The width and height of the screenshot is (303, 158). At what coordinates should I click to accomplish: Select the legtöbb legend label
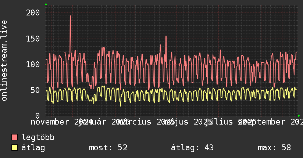click(x=38, y=137)
